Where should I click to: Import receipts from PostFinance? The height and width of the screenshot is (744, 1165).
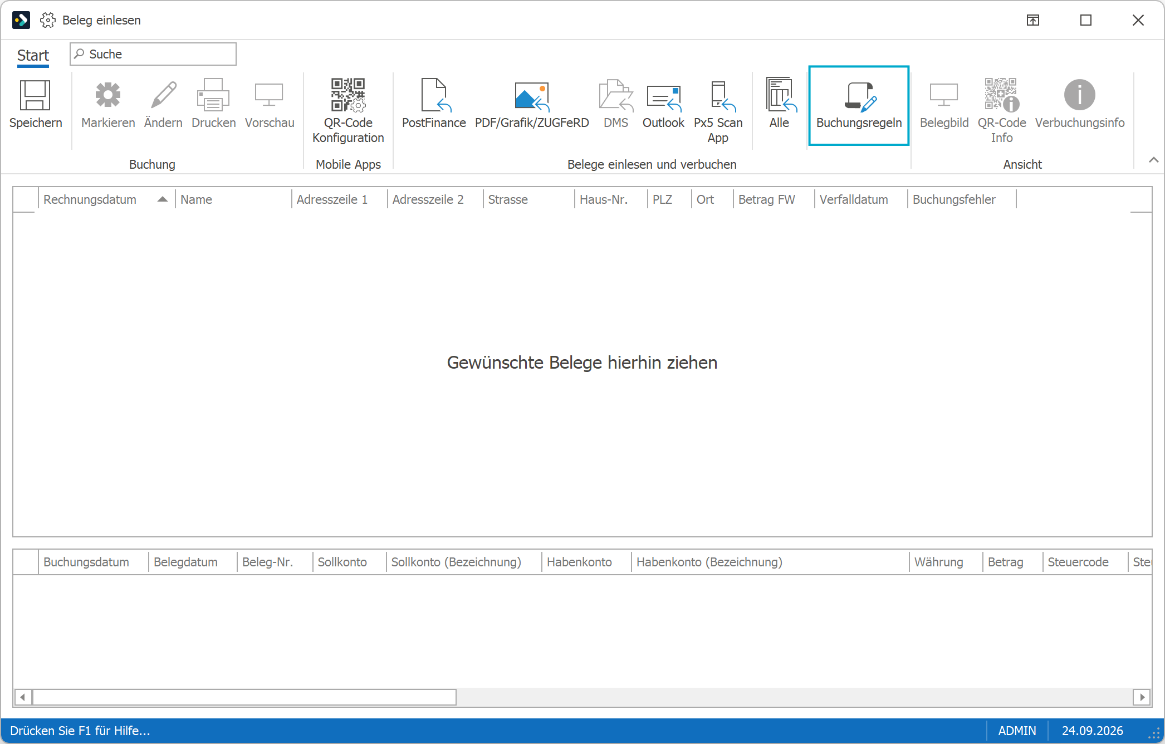(434, 104)
